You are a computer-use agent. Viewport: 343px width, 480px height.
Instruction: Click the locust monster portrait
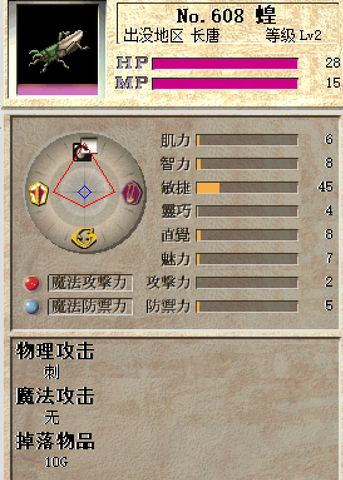click(x=57, y=49)
